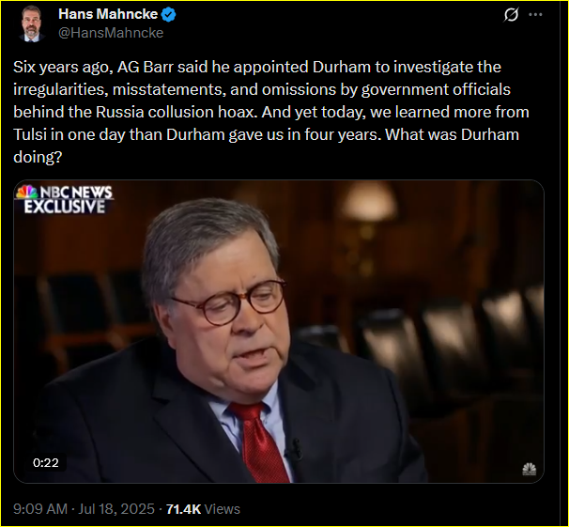Open the Hans Mahncke display name link
569x527 pixels.
point(108,14)
